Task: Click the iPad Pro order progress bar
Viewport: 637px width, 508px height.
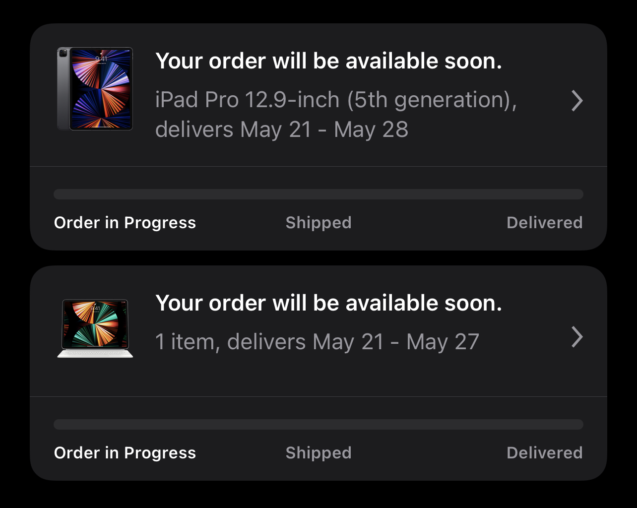Action: (318, 194)
